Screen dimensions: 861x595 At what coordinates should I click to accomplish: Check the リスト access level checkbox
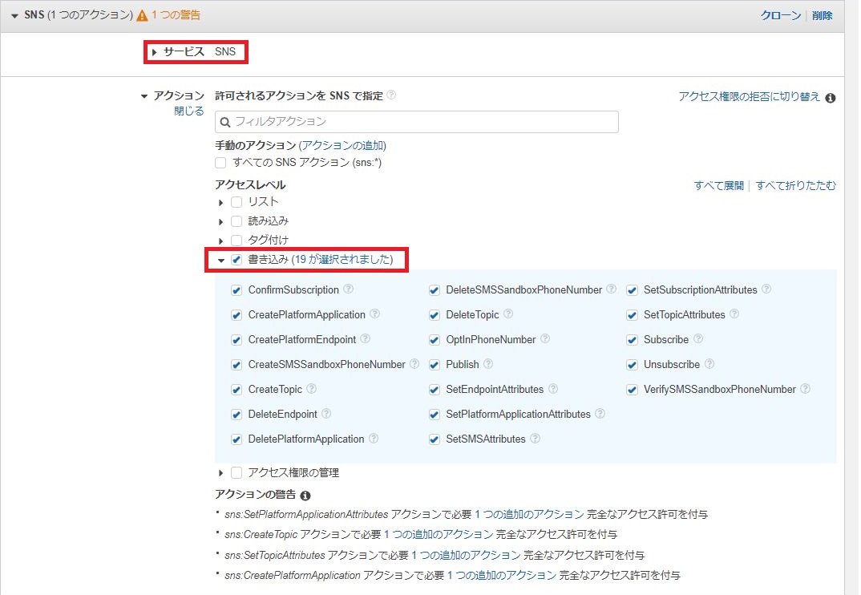click(x=236, y=202)
